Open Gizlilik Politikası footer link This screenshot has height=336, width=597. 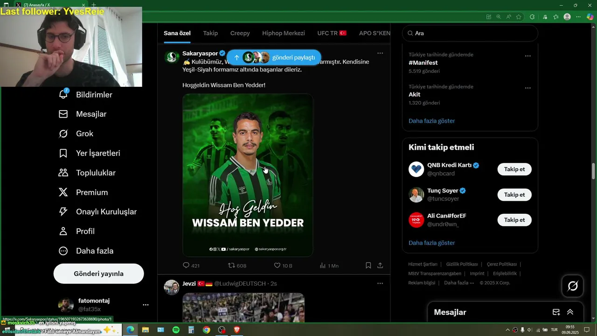[x=462, y=264]
